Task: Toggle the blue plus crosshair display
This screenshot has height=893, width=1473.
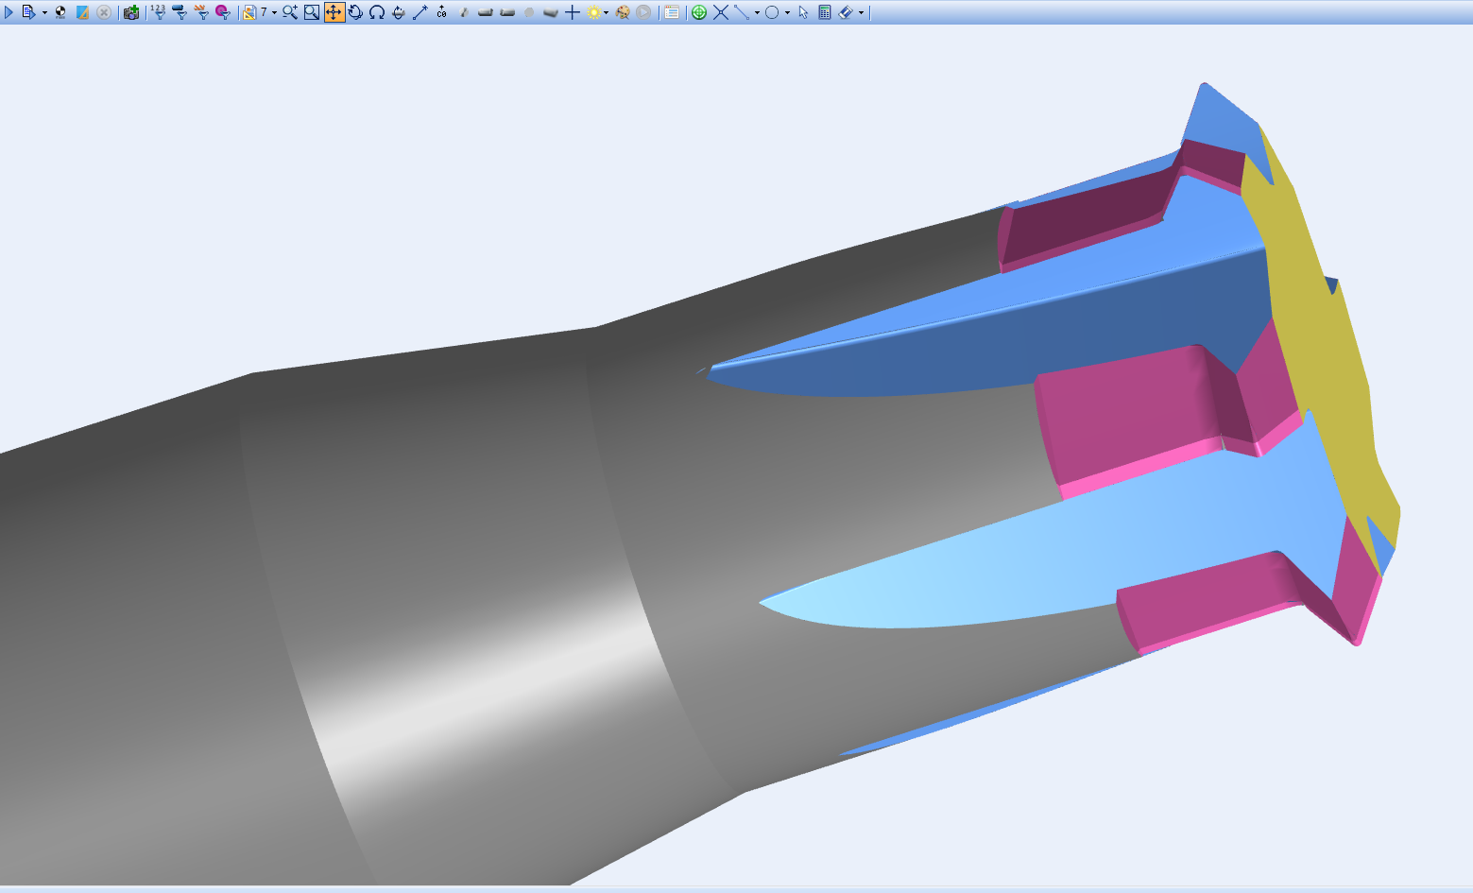Action: click(573, 12)
